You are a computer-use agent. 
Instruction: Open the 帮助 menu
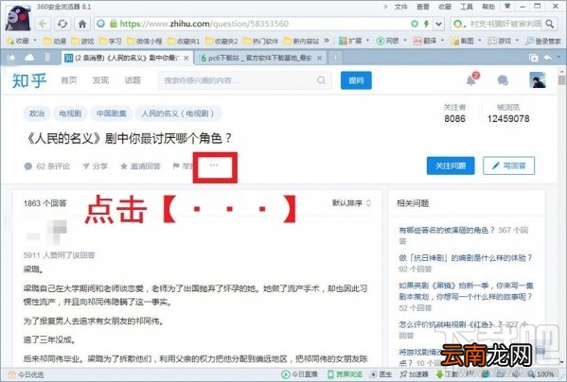coord(488,7)
